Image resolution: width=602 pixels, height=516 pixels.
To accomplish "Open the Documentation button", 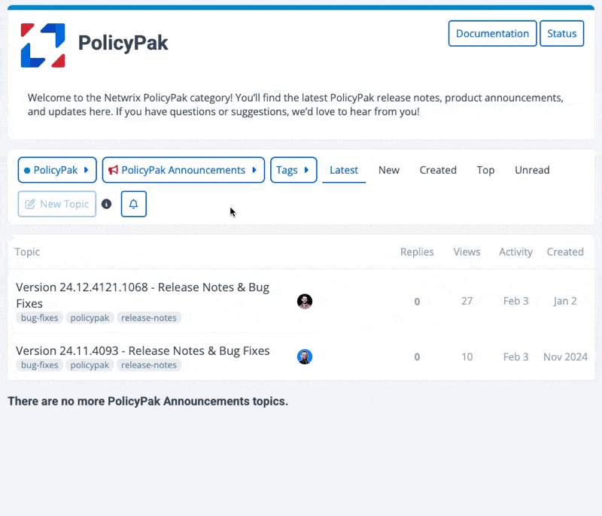I will 492,33.
